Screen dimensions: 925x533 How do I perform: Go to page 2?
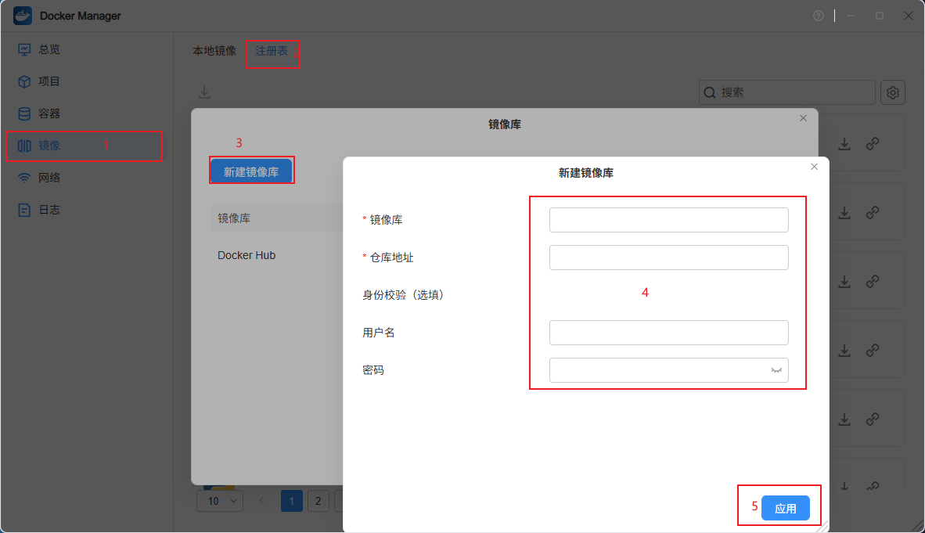(x=318, y=501)
